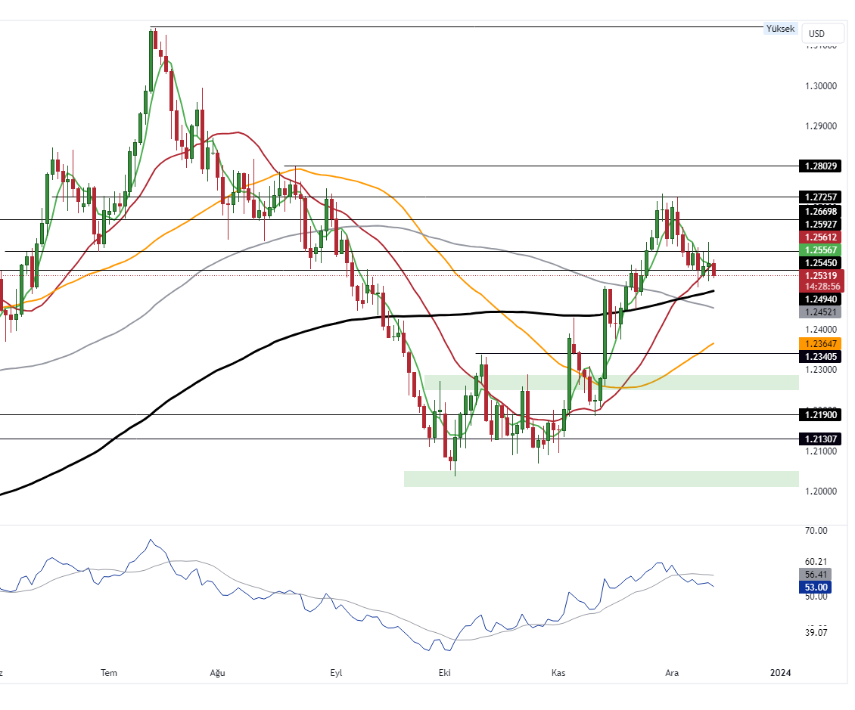Click the 1.21307 support level label
This screenshot has width=855, height=710.
pyautogui.click(x=822, y=439)
